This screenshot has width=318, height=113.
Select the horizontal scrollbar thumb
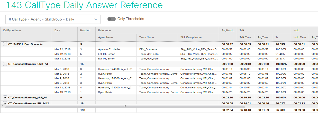124,106
